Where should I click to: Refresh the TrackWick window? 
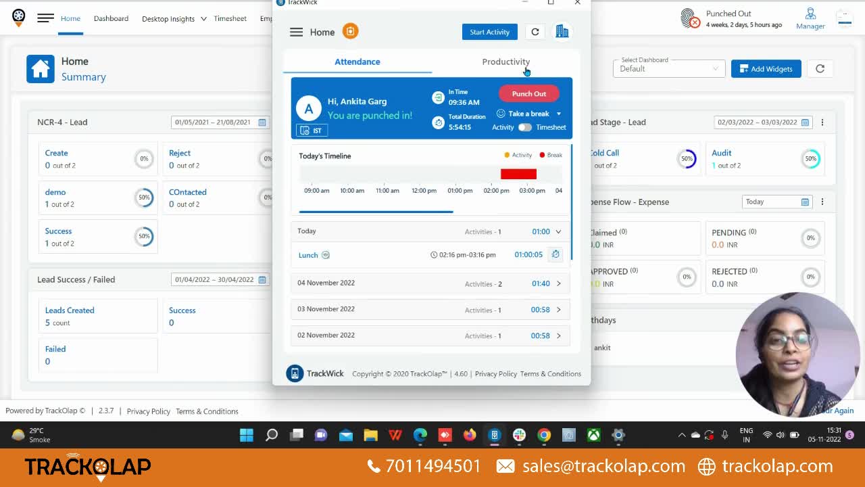tap(535, 32)
